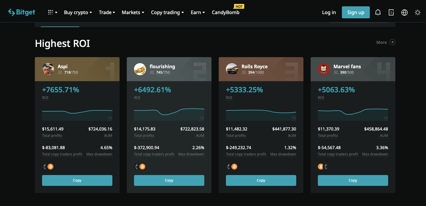Click the notification bell icon
Screen dimensions: 426x206
(378, 12)
